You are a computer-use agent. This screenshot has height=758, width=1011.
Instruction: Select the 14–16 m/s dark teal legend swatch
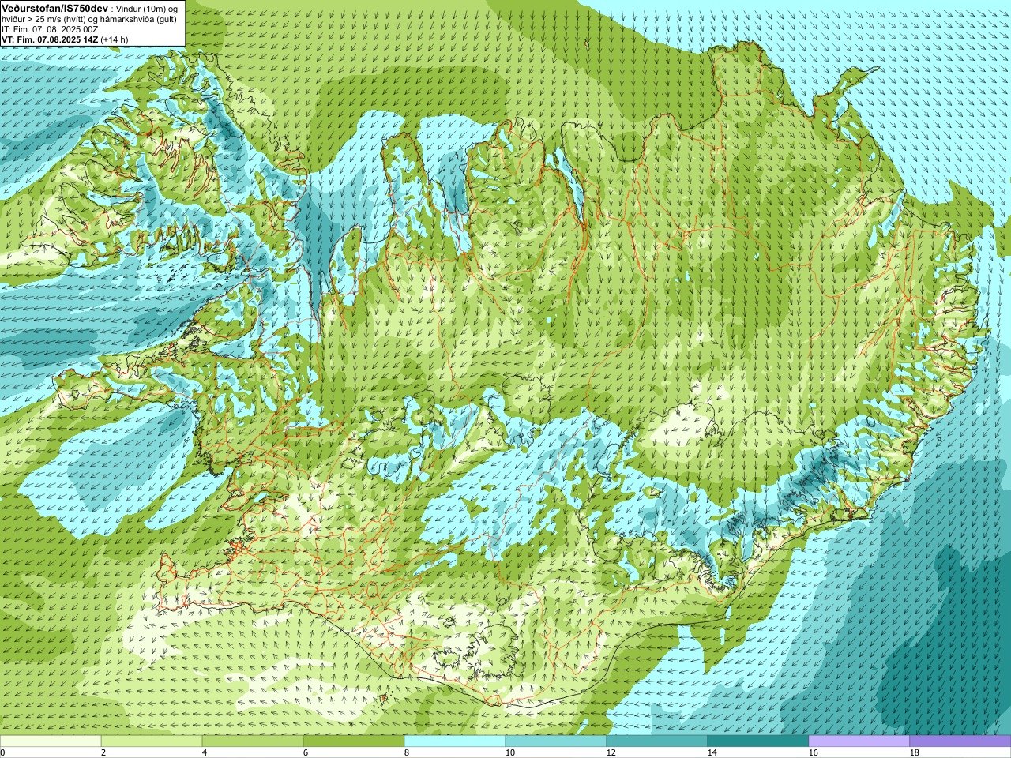coord(758,741)
